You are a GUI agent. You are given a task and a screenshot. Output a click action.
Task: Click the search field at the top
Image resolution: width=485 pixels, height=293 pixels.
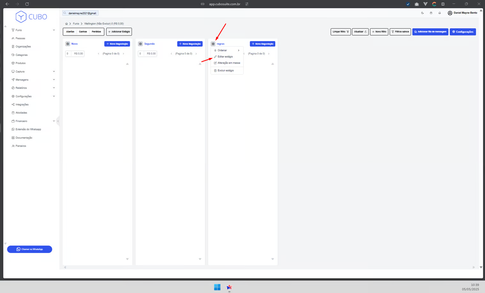pyautogui.click(x=82, y=13)
